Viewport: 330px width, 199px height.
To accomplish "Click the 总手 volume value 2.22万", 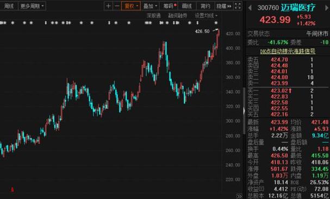I will pos(279,136).
